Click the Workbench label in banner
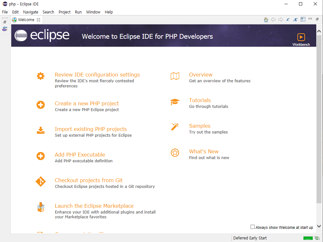 301,44
